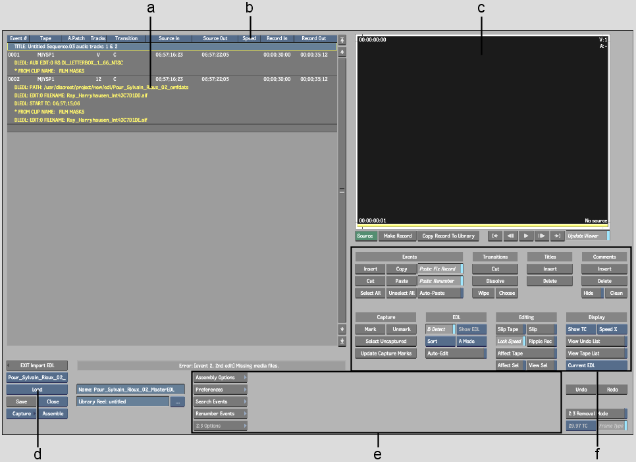Expand the Preferences menu

(221, 390)
